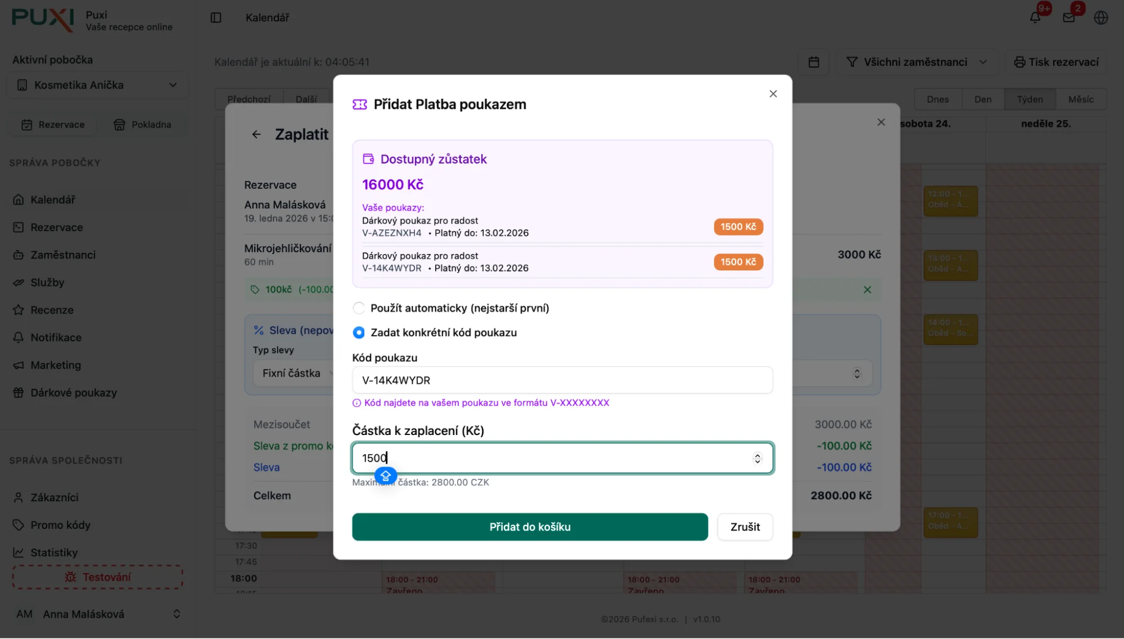
Task: Select Použít automaticky (nejstarší první) option
Action: click(x=359, y=308)
